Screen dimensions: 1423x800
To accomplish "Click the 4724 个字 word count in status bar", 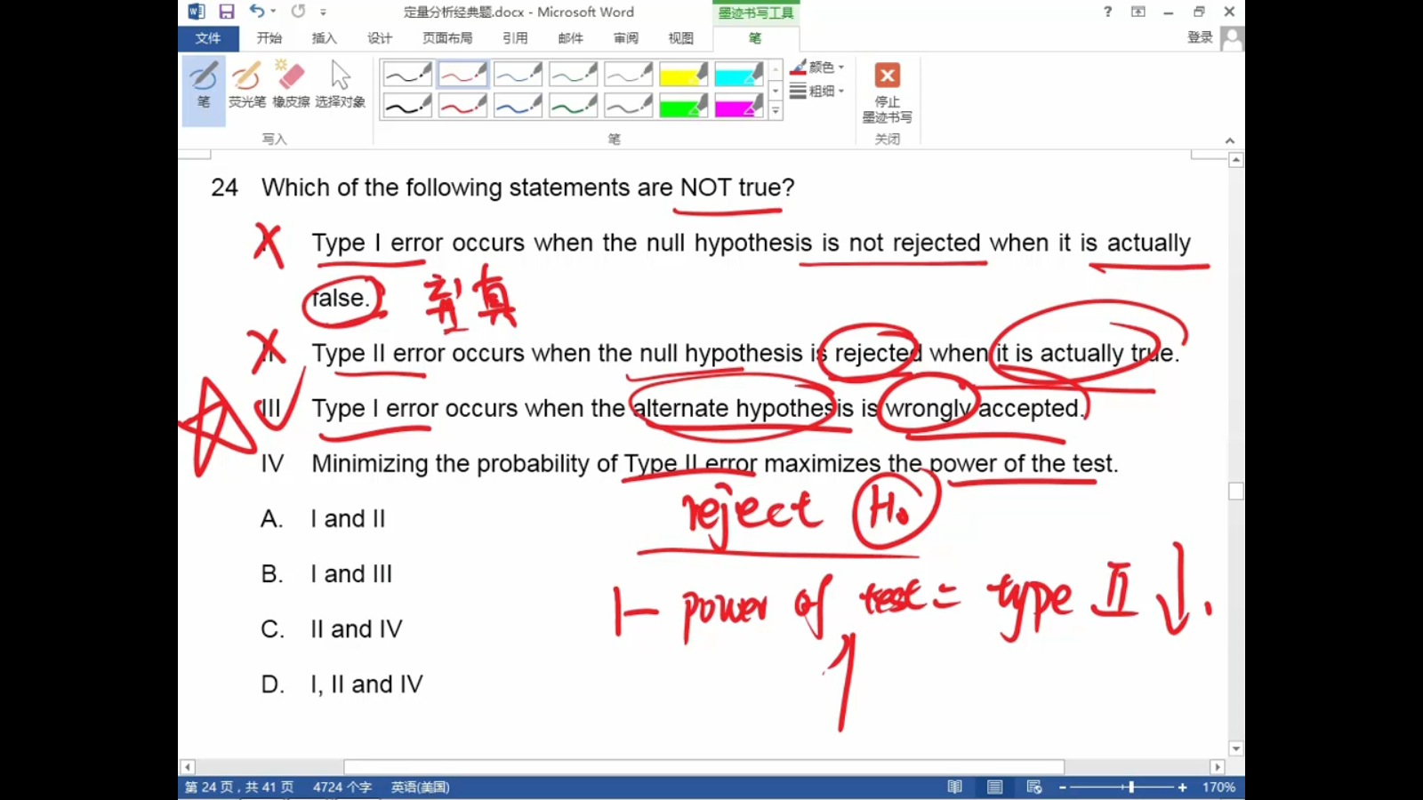I will coord(342,787).
